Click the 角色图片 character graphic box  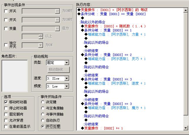click(x=15, y=76)
